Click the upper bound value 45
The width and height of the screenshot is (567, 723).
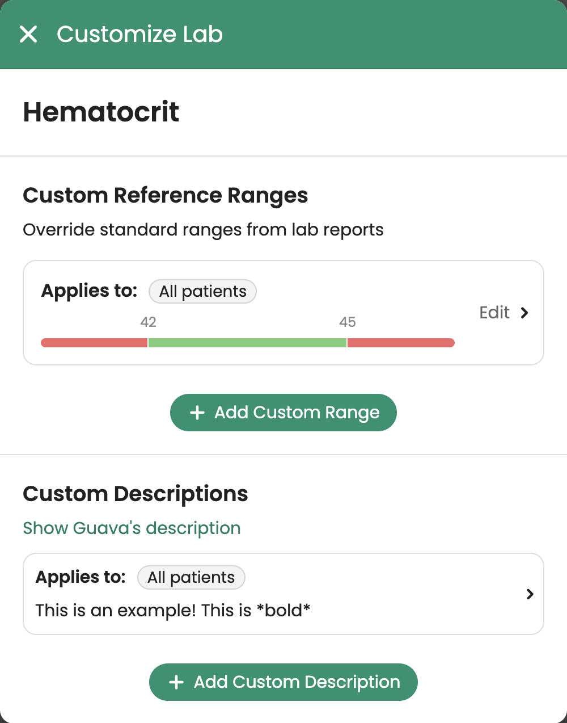coord(348,322)
